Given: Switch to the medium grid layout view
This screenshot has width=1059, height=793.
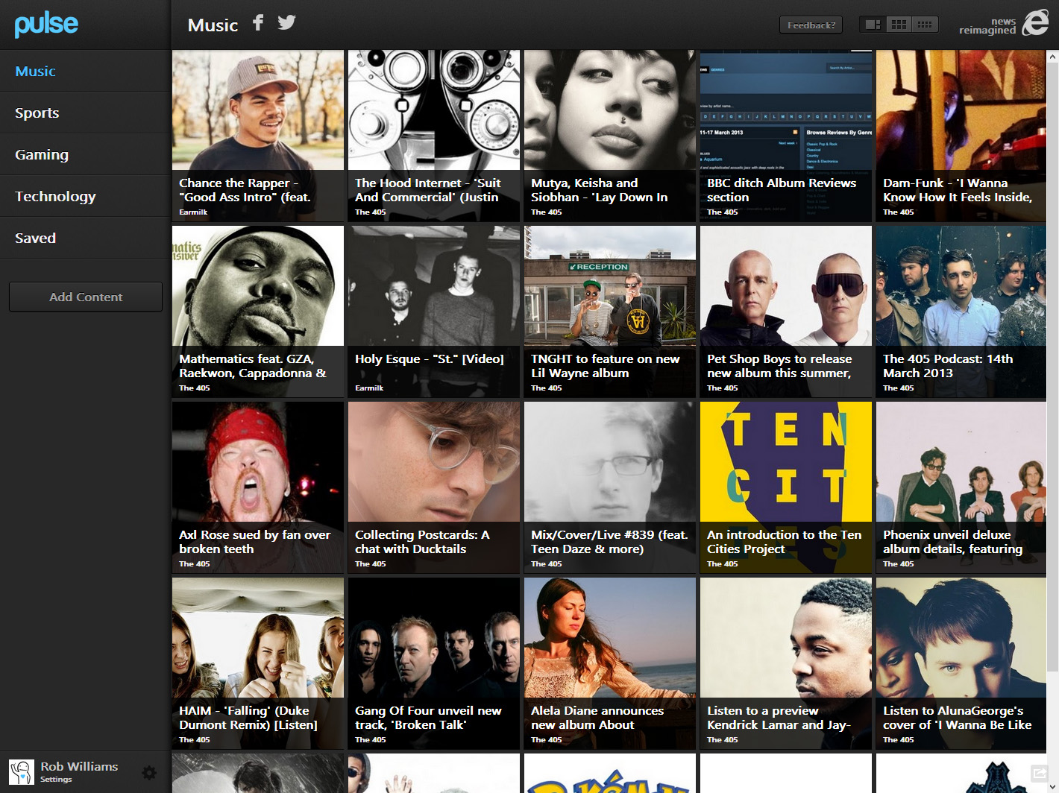Looking at the screenshot, I should point(899,25).
